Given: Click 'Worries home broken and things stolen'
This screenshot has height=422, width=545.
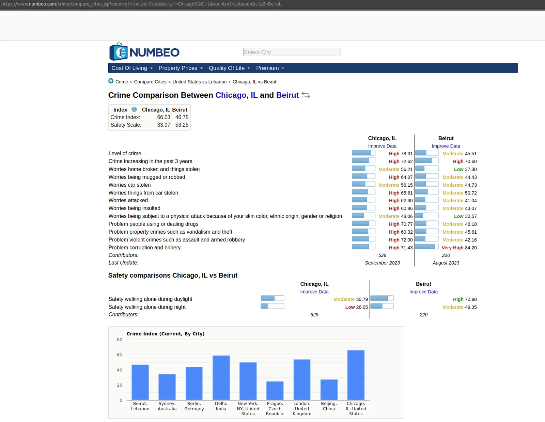Looking at the screenshot, I should (154, 169).
